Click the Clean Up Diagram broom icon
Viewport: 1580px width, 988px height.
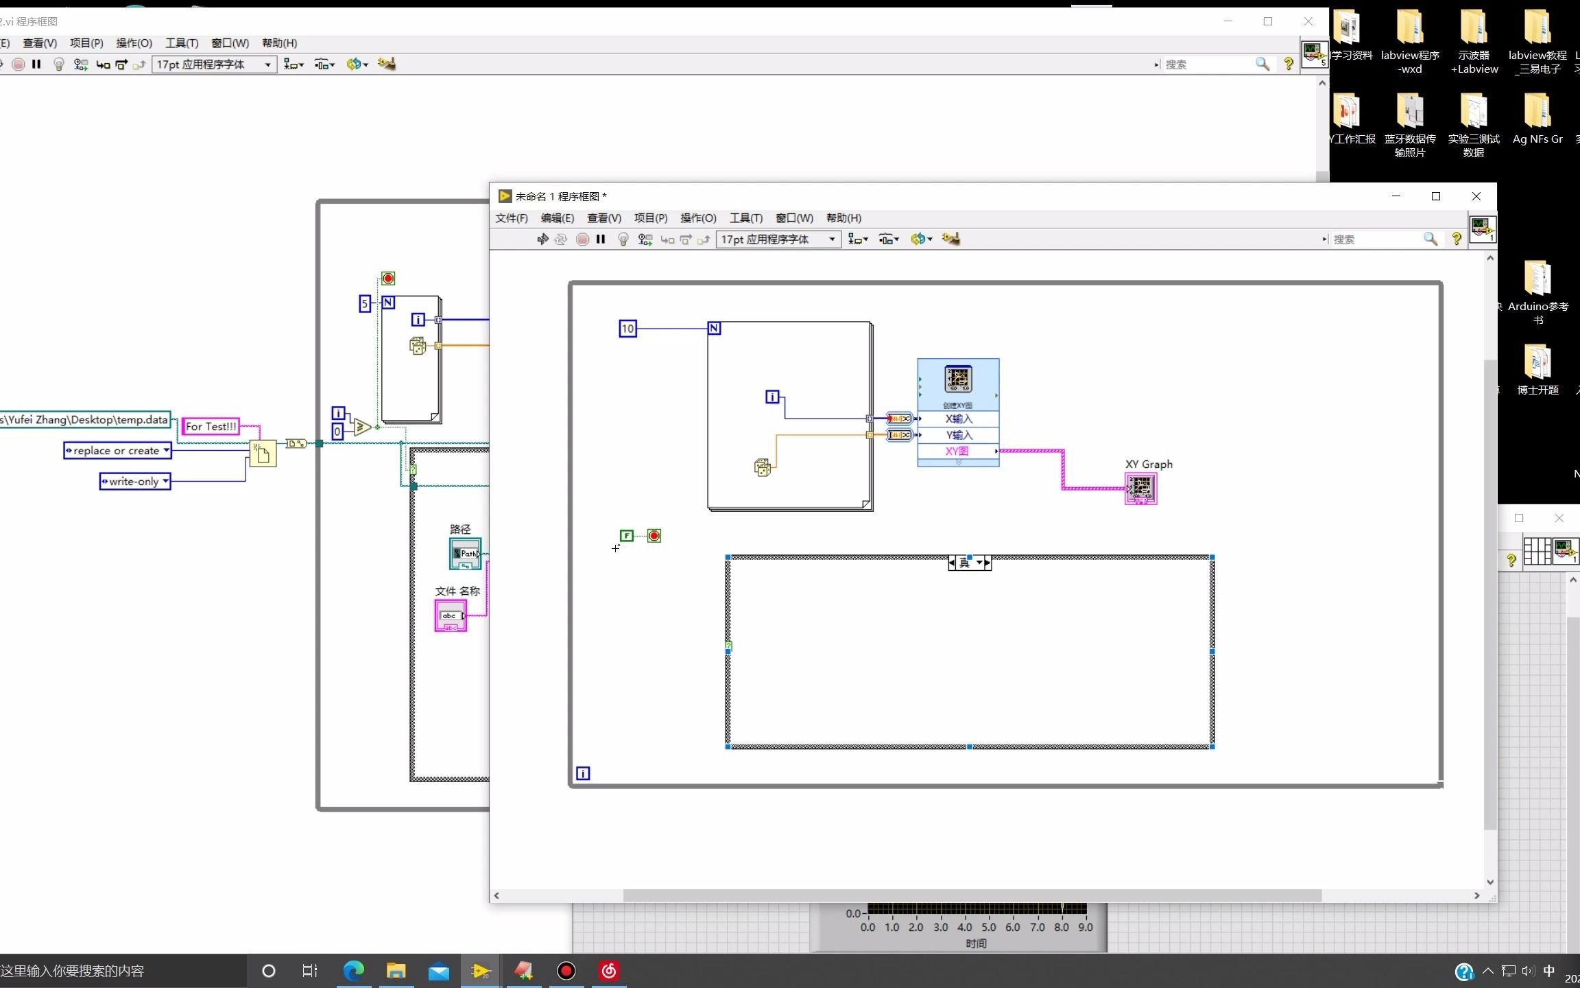950,239
